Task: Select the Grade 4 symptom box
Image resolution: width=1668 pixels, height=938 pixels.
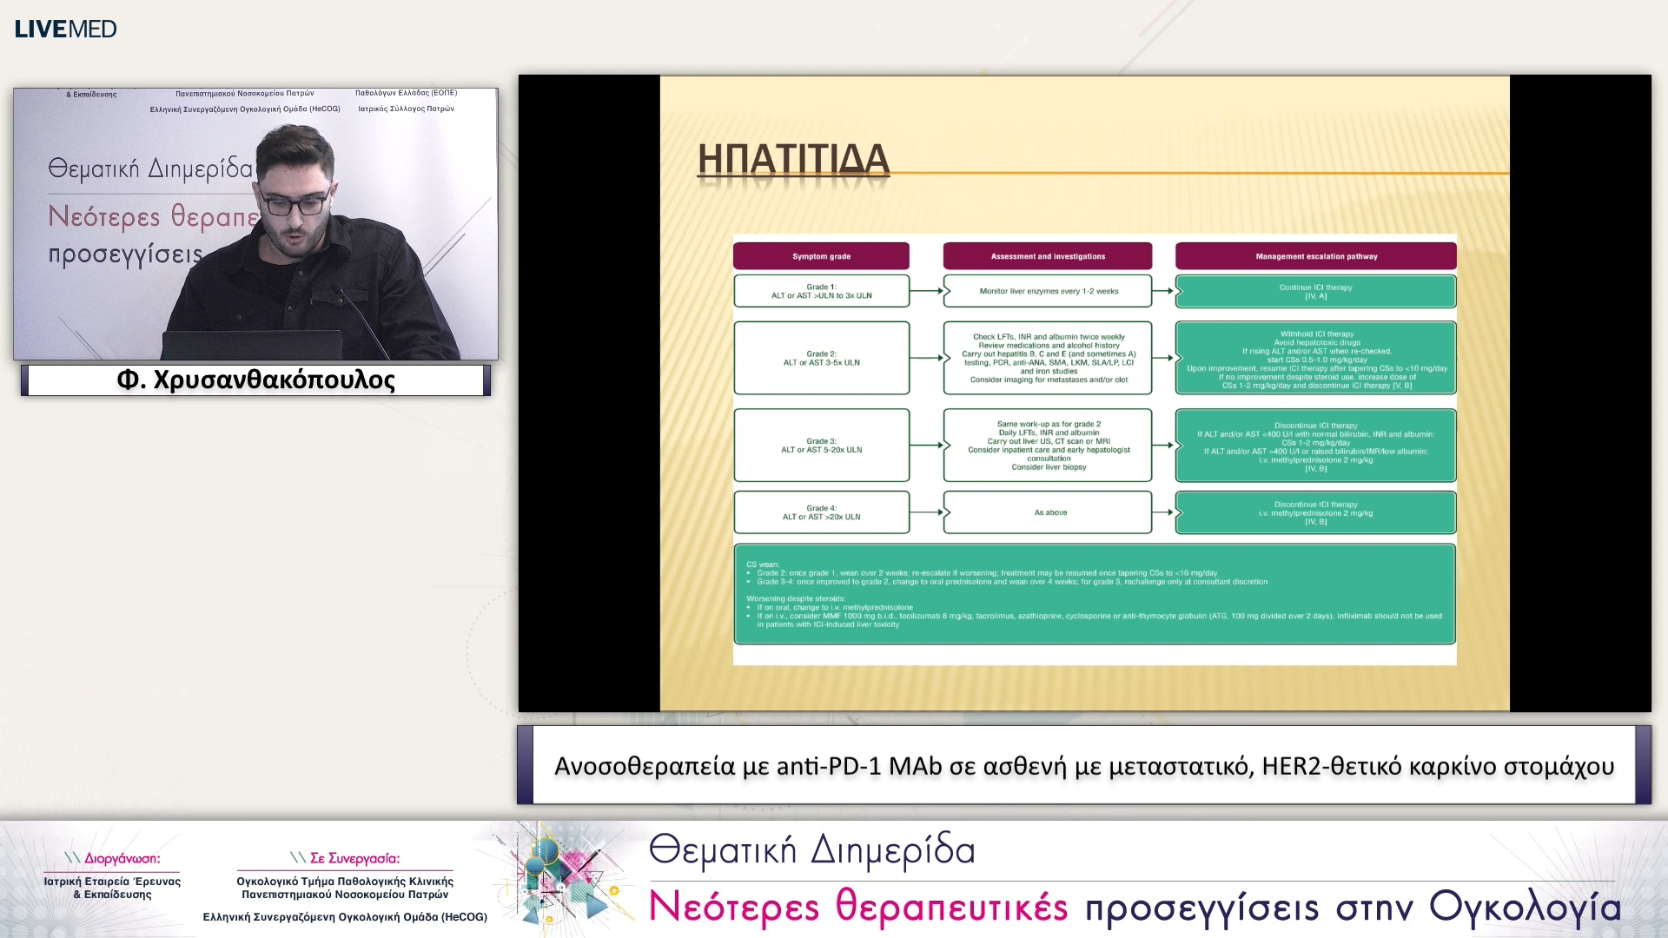Action: (x=821, y=512)
